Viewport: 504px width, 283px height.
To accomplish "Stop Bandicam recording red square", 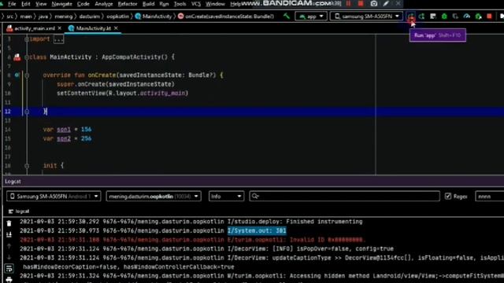I will click(x=361, y=3).
